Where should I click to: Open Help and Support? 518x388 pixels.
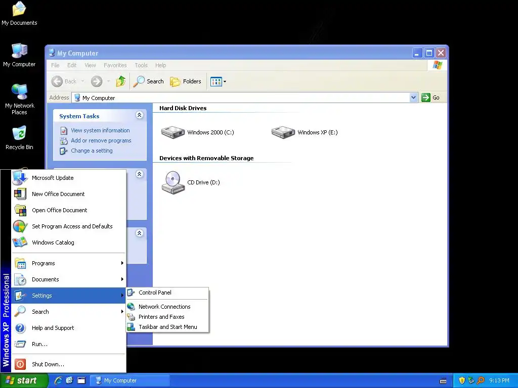coord(69,328)
